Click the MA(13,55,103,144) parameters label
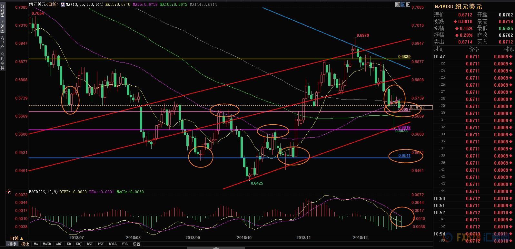Viewport: 515px width, 249px height. click(84, 5)
